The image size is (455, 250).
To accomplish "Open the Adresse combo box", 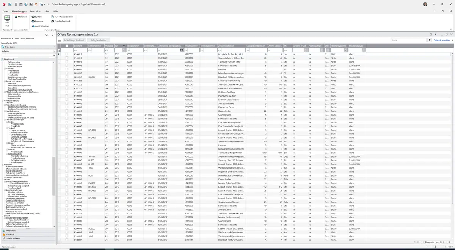I will click(x=28, y=51).
